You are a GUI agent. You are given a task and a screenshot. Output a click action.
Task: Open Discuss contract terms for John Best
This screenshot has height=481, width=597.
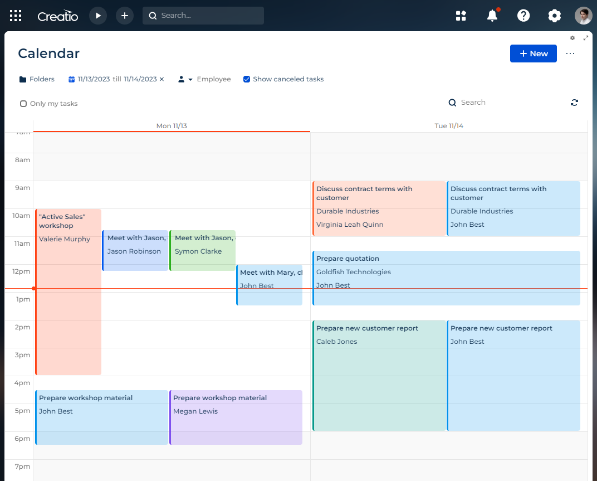pyautogui.click(x=513, y=208)
